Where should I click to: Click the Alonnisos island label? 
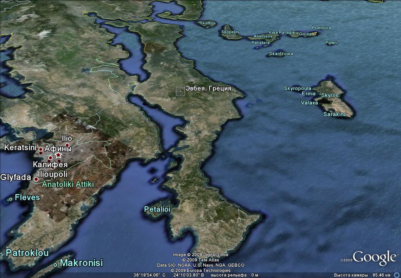pos(263,36)
